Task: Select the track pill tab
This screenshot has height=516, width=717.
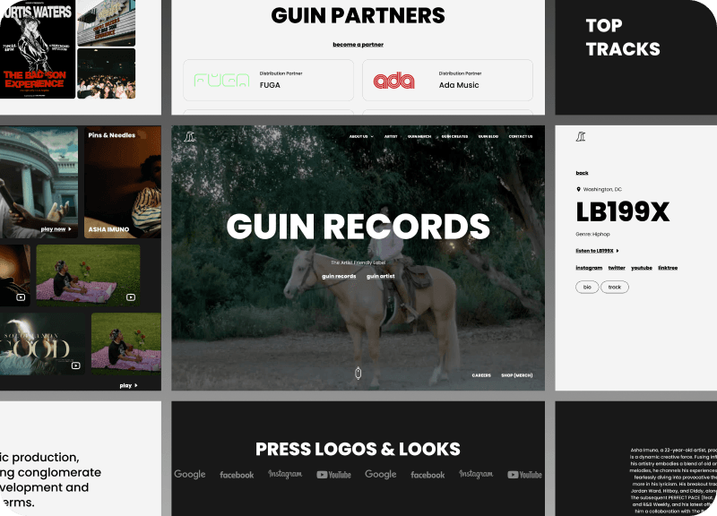Action: pyautogui.click(x=615, y=287)
